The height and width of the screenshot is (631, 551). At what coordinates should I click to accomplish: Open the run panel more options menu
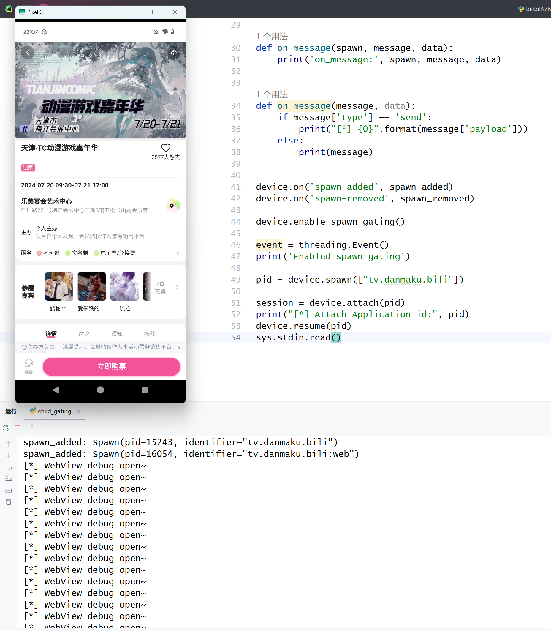(x=32, y=427)
